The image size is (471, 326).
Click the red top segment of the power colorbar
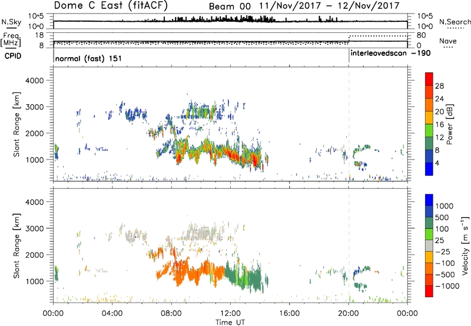(429, 79)
